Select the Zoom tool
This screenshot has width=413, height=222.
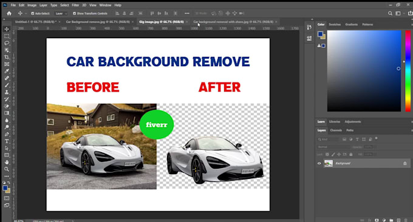tap(7, 169)
